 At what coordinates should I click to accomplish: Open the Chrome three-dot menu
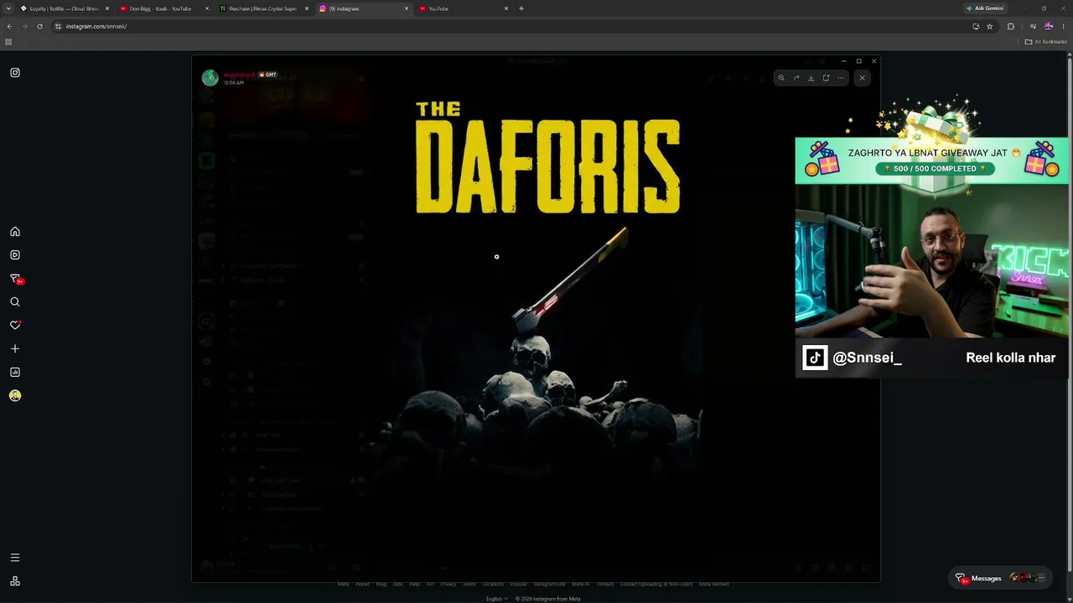[x=1063, y=26]
